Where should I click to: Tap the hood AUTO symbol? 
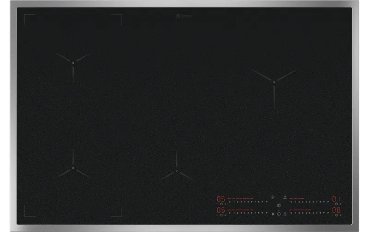coord(285,197)
